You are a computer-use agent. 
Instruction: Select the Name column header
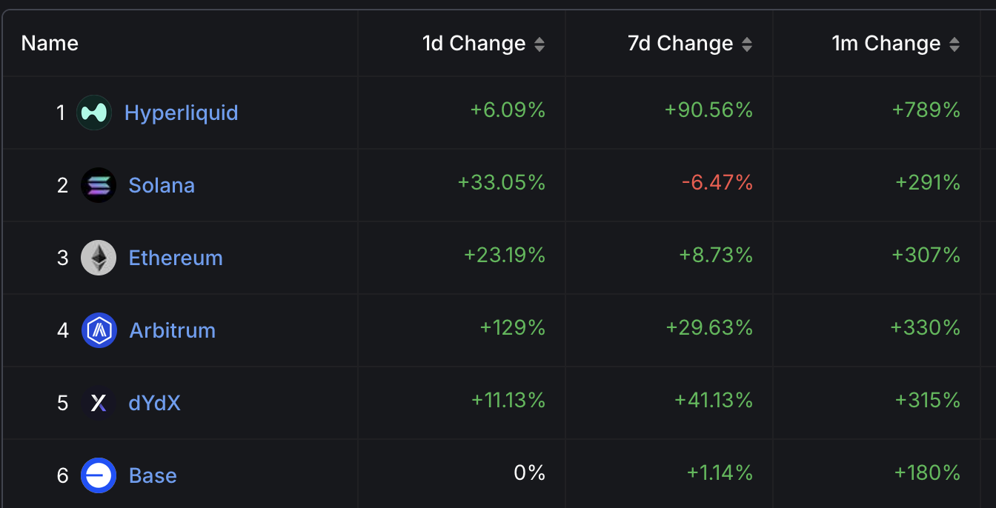49,43
